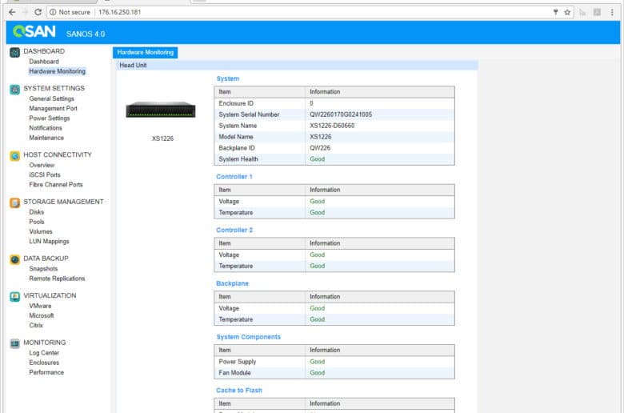This screenshot has height=413, width=624.
Task: Open Enclosures monitoring page
Action: [x=44, y=363]
